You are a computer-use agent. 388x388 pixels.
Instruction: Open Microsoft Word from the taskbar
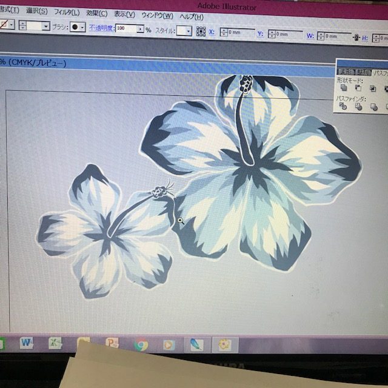coord(27,343)
